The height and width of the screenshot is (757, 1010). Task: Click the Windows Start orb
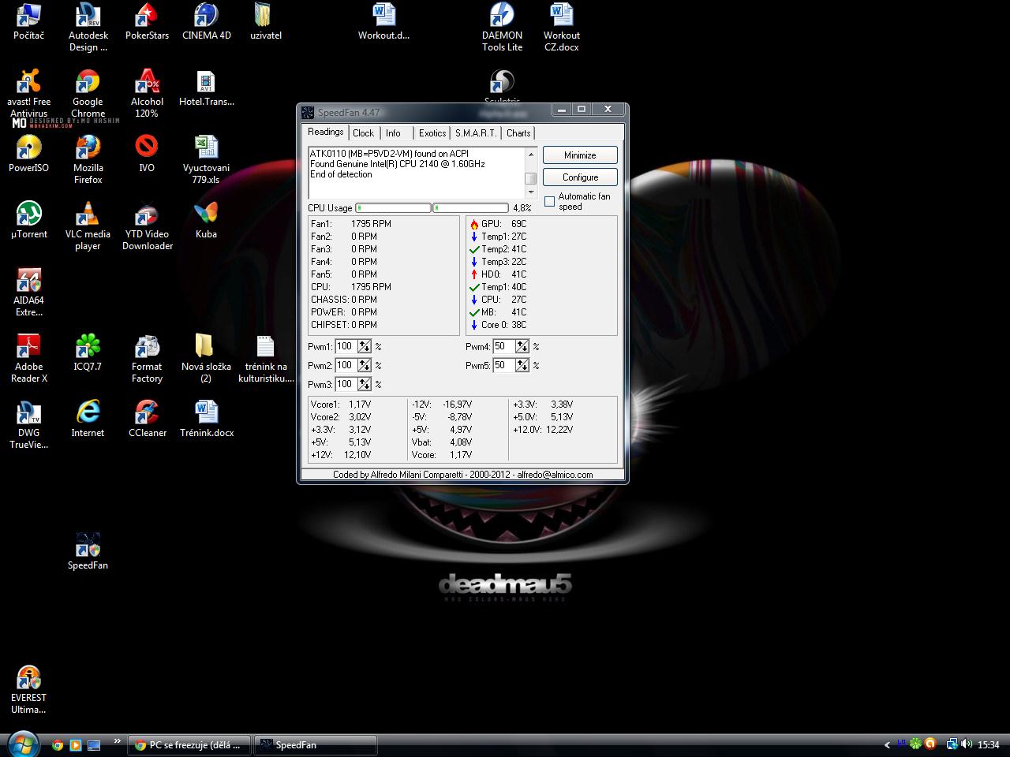[22, 744]
